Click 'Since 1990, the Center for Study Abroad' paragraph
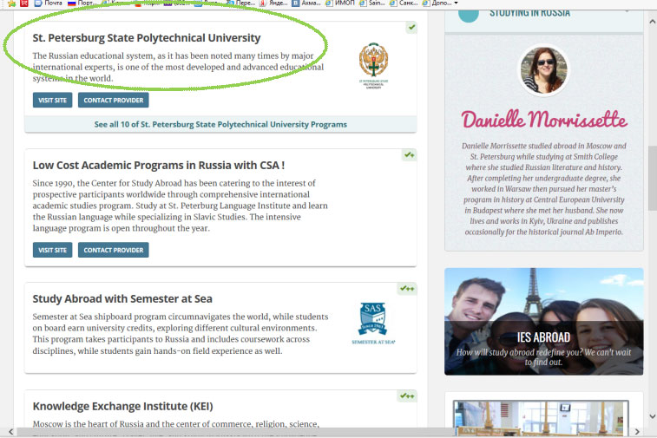 [181, 206]
